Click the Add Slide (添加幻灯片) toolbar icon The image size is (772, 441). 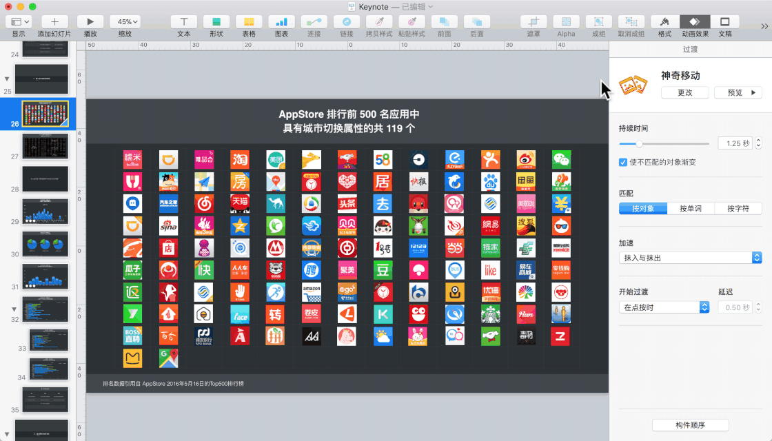[54, 21]
